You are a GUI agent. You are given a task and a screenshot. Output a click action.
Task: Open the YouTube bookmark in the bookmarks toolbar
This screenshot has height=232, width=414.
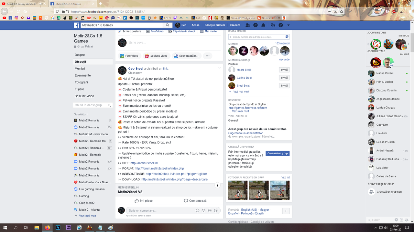(4, 18)
